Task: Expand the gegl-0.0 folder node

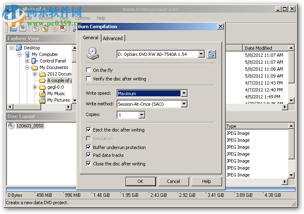Action: tap(35, 87)
